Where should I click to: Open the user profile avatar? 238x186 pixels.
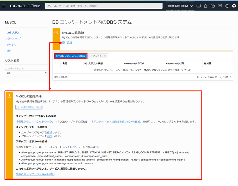click(x=234, y=6)
